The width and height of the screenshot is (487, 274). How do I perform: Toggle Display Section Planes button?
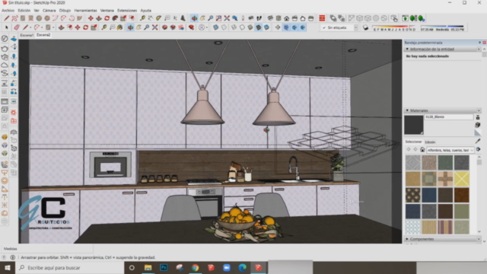pos(286,27)
